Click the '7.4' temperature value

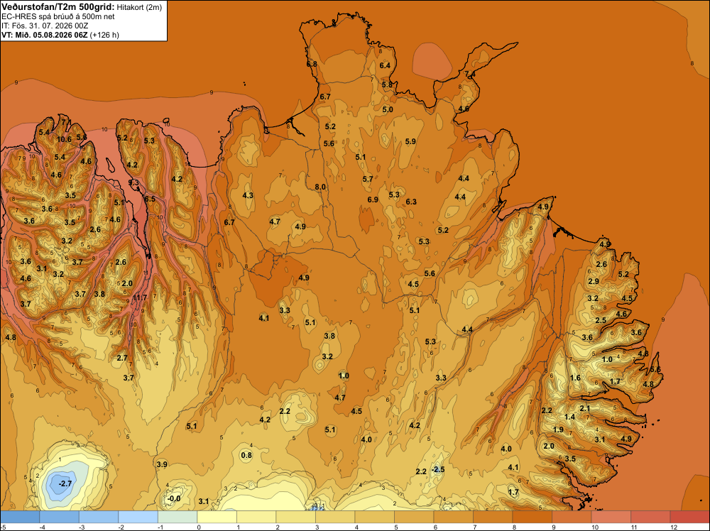pos(470,75)
